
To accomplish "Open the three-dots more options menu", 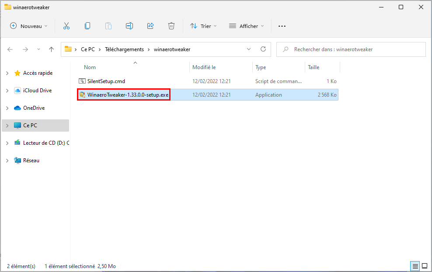I will 282,26.
